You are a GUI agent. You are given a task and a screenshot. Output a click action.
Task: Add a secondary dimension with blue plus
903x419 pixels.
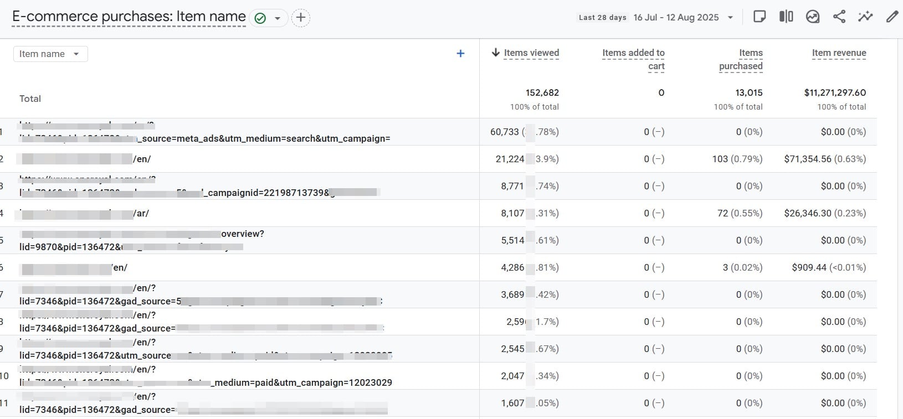click(460, 54)
